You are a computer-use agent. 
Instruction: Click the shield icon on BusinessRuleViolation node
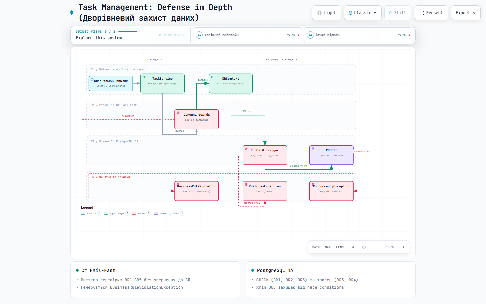click(178, 185)
